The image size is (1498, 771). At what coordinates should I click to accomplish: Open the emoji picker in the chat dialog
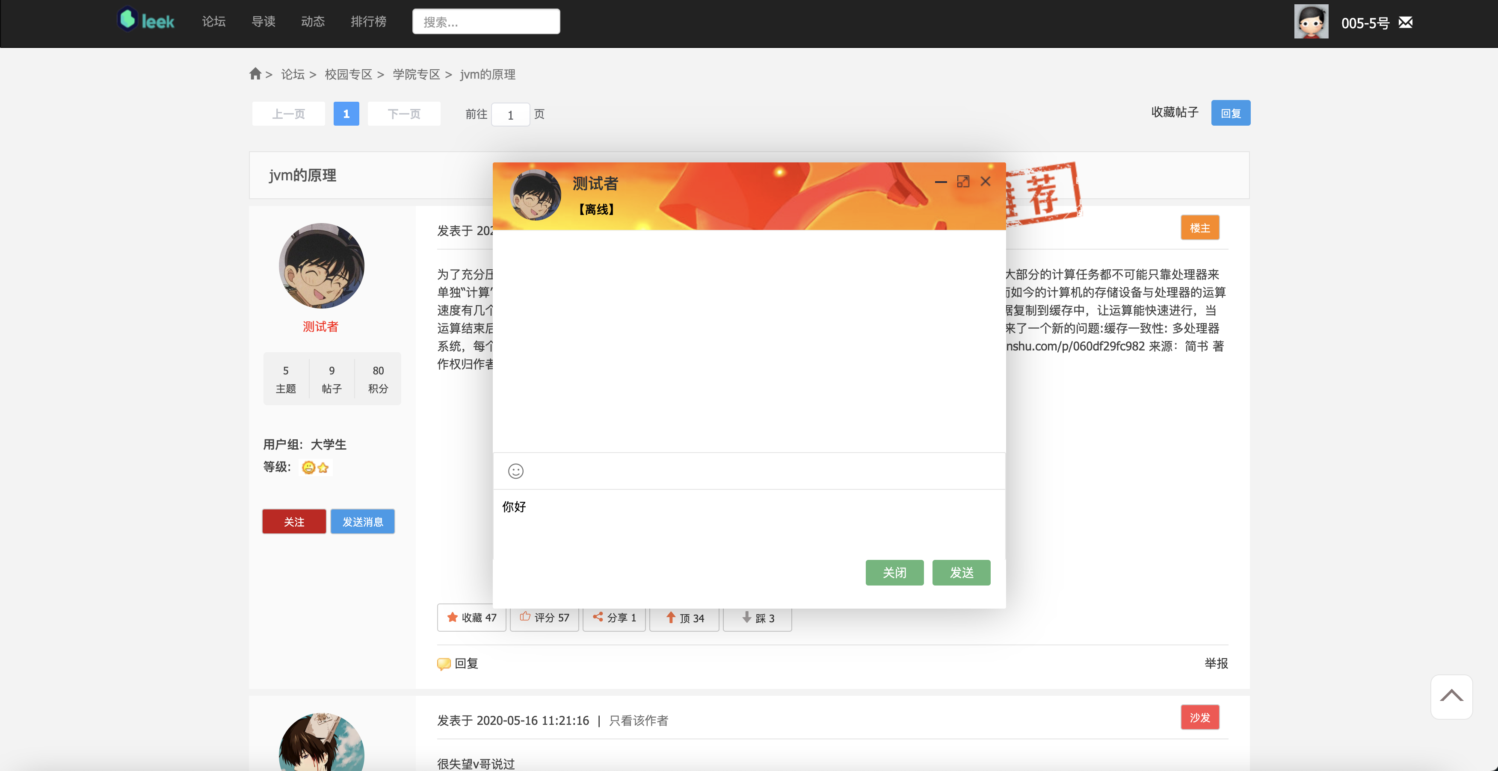pos(516,471)
